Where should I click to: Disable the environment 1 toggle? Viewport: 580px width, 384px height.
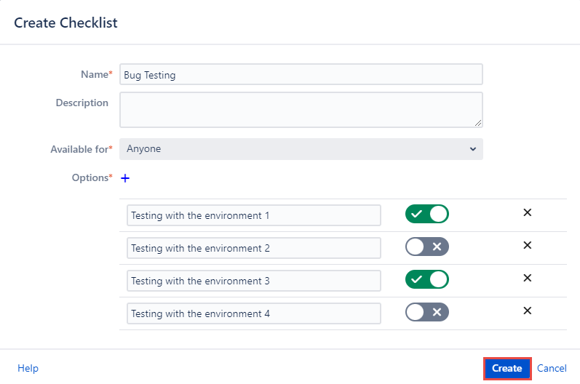(x=427, y=214)
